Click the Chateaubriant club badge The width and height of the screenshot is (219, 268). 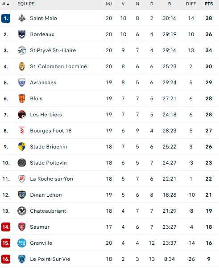(x=22, y=211)
